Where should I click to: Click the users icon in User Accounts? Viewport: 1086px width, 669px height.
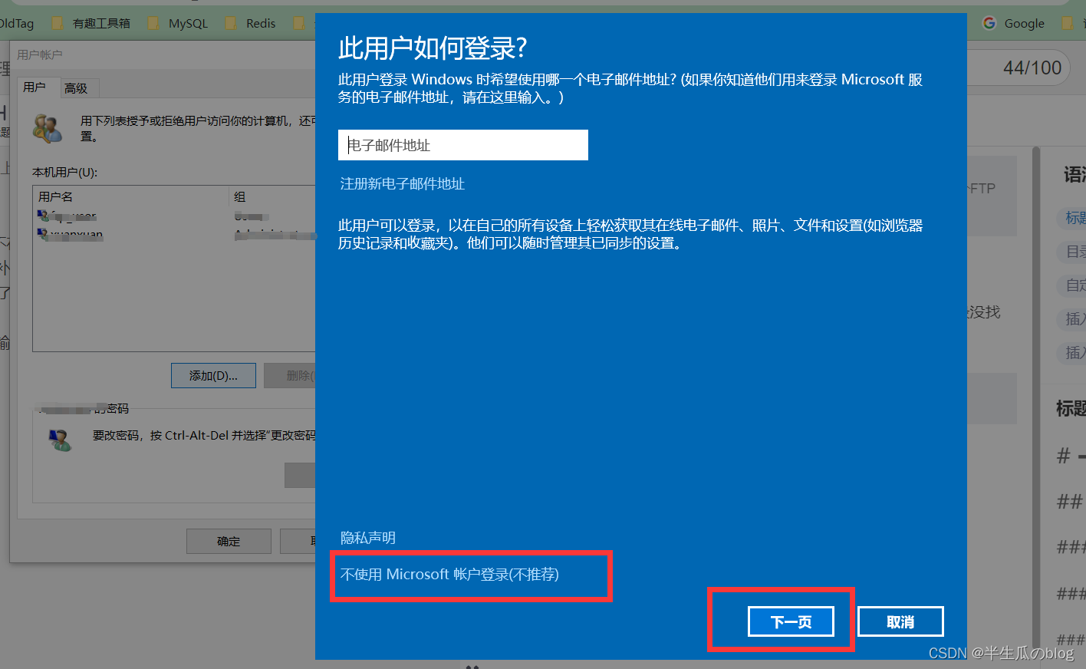click(x=48, y=128)
